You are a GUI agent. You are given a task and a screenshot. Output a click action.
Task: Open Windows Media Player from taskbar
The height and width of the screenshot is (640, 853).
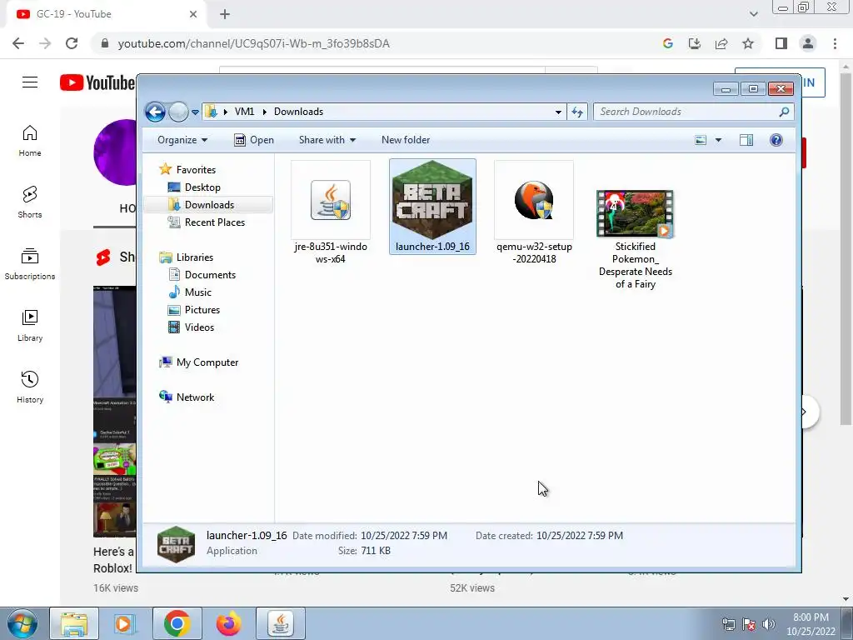[x=123, y=623]
